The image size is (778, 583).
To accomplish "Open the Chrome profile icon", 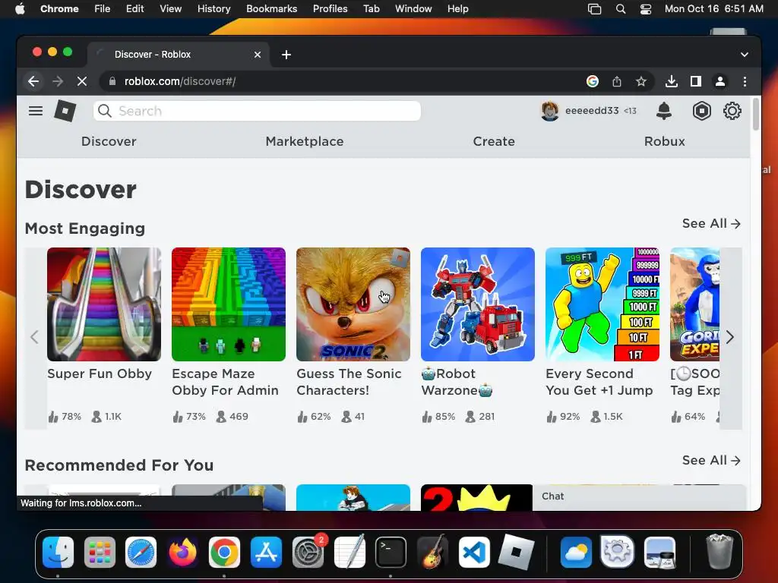I will click(x=720, y=81).
